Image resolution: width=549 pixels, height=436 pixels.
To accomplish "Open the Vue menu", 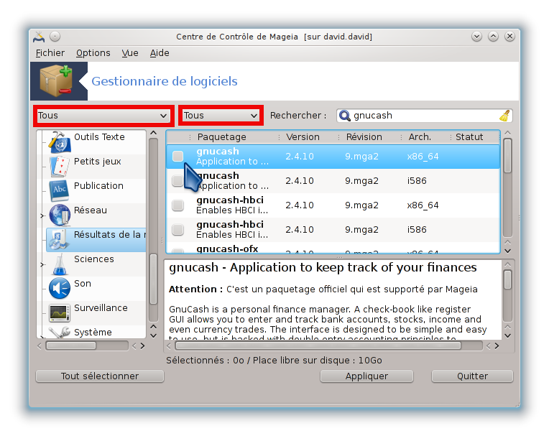I will pos(130,53).
